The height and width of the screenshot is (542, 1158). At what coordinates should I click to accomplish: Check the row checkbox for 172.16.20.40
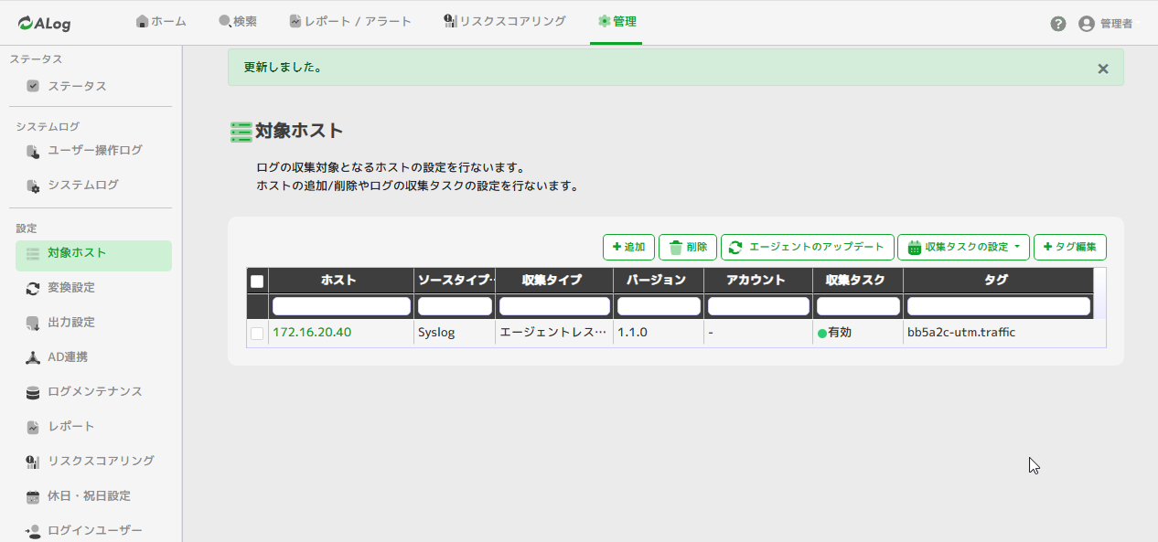(257, 334)
